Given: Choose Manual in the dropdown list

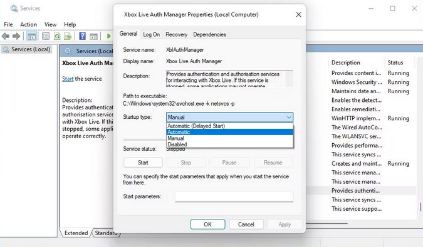Looking at the screenshot, I should point(229,138).
